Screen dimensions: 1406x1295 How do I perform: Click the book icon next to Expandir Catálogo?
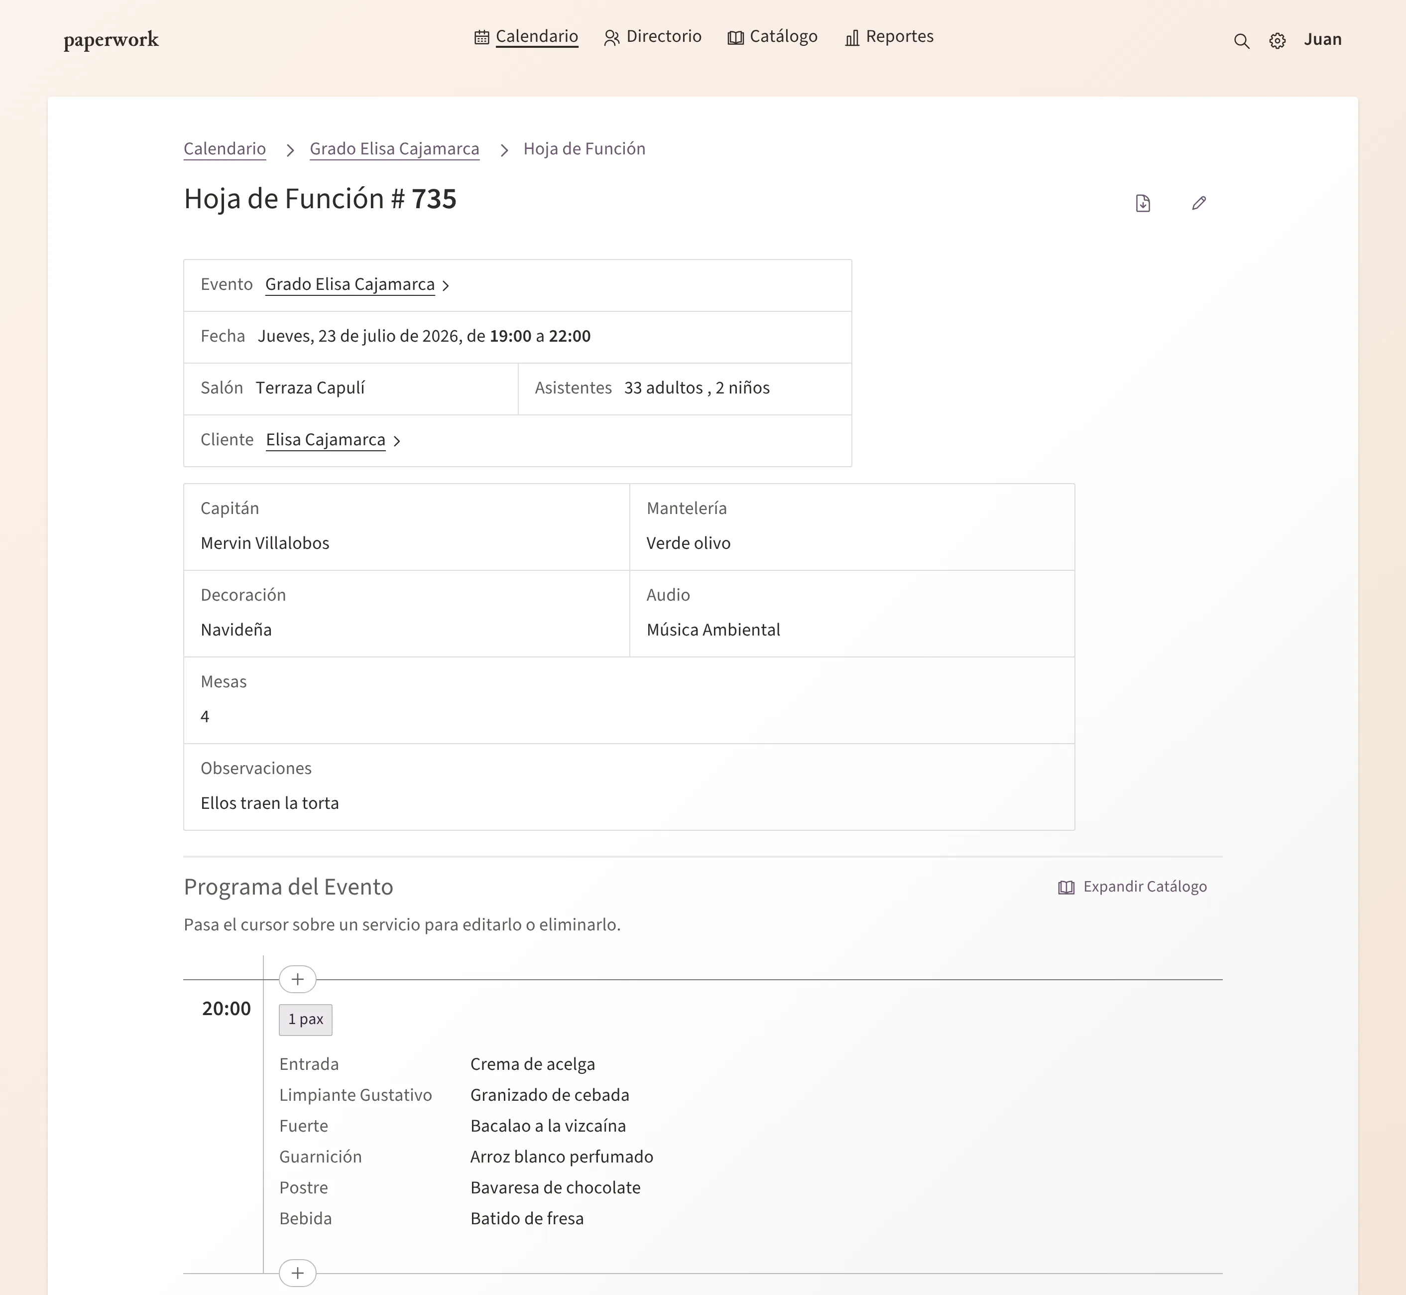[1066, 887]
